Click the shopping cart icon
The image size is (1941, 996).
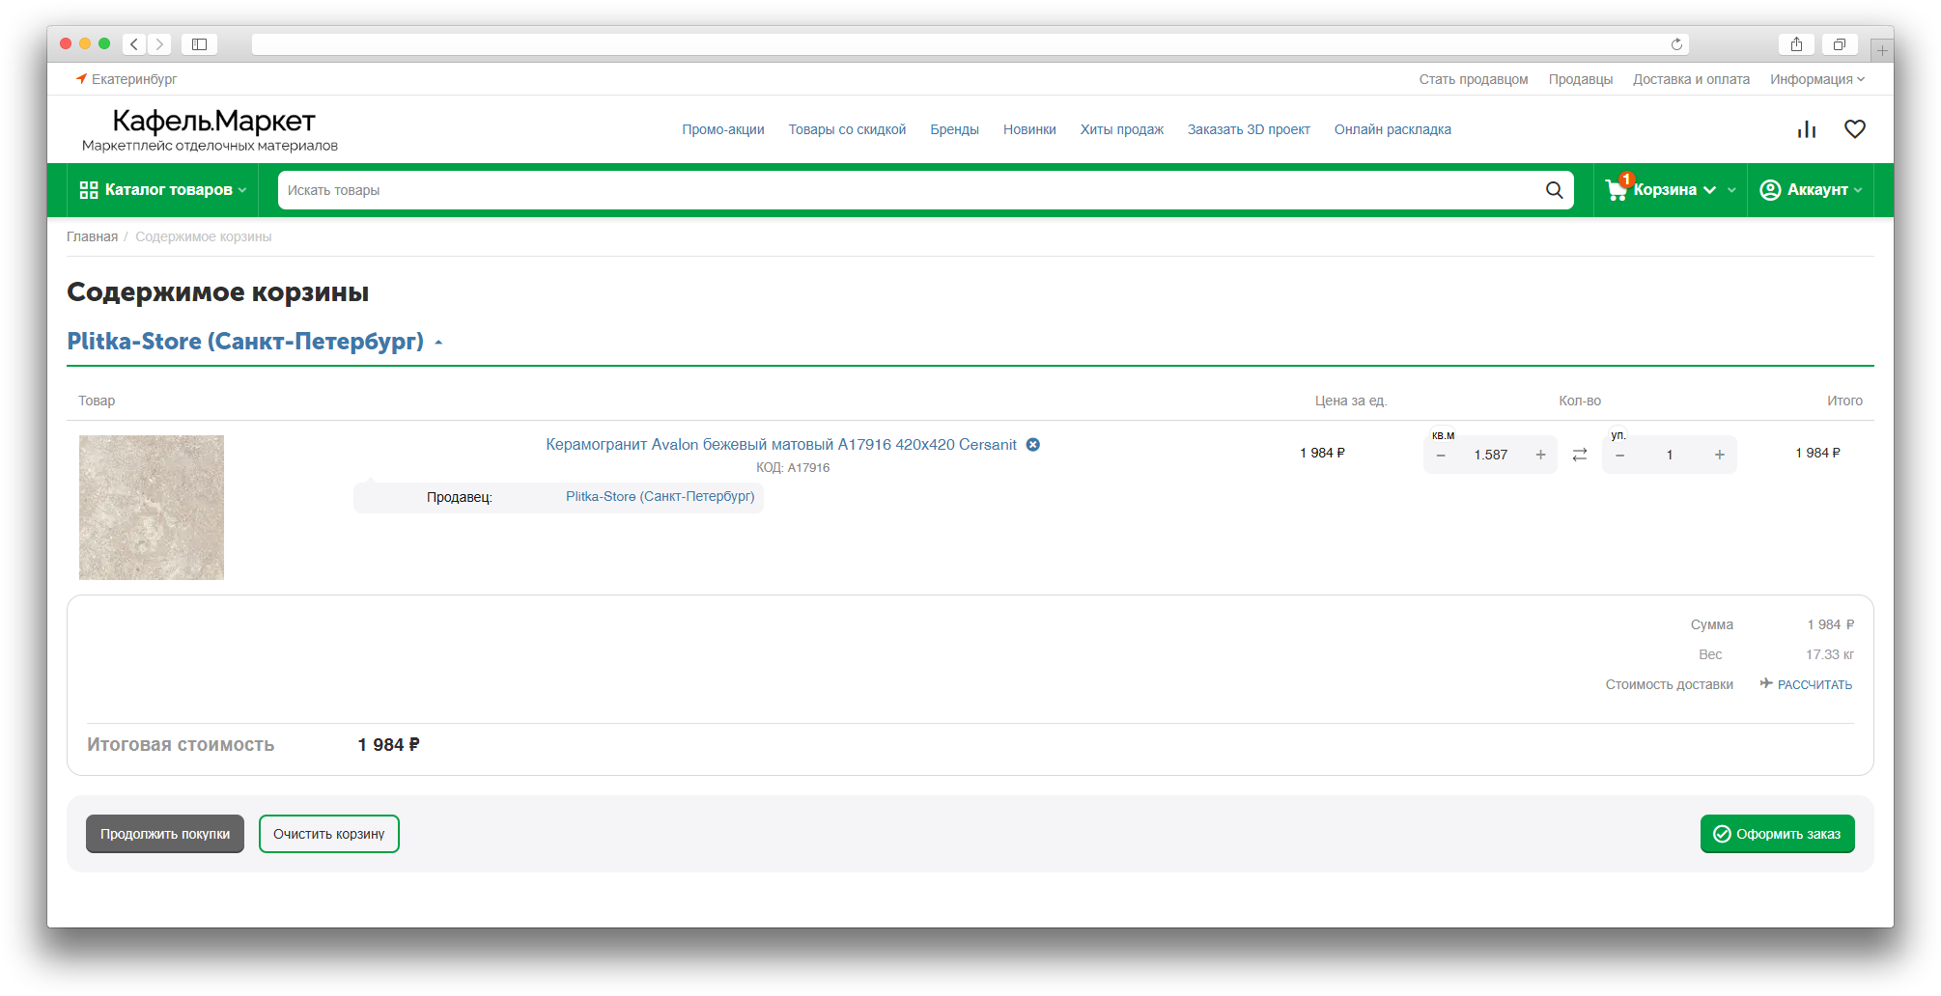pyautogui.click(x=1616, y=190)
